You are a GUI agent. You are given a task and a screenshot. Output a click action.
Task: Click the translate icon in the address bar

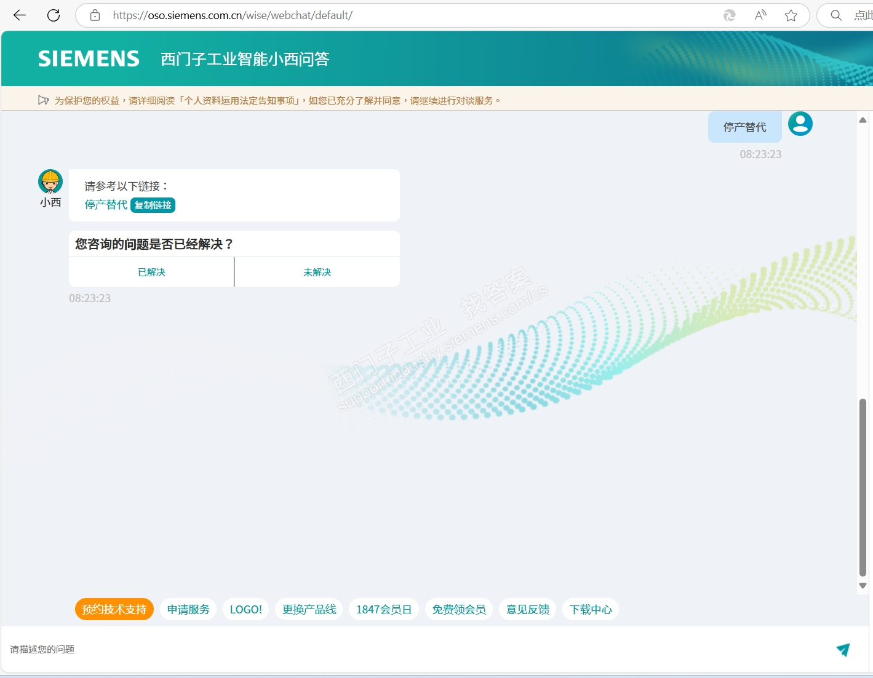[729, 15]
